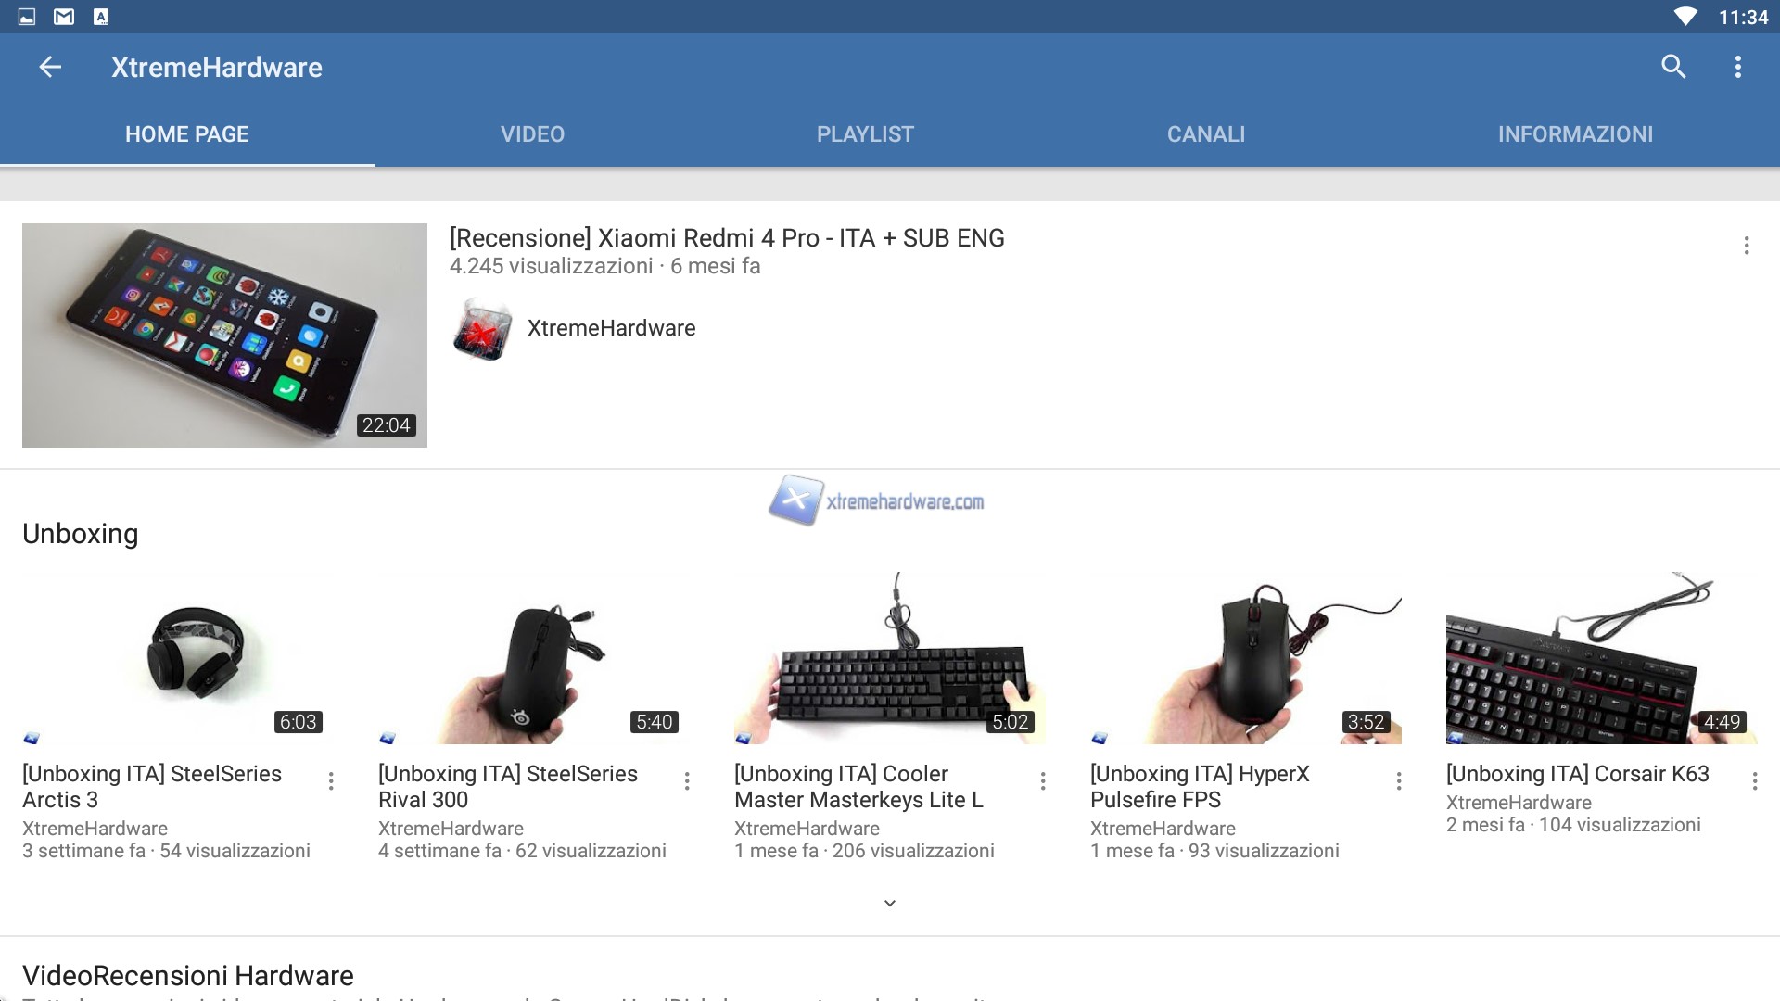Open options for Cooler Master Masterkeys video

tap(1043, 781)
